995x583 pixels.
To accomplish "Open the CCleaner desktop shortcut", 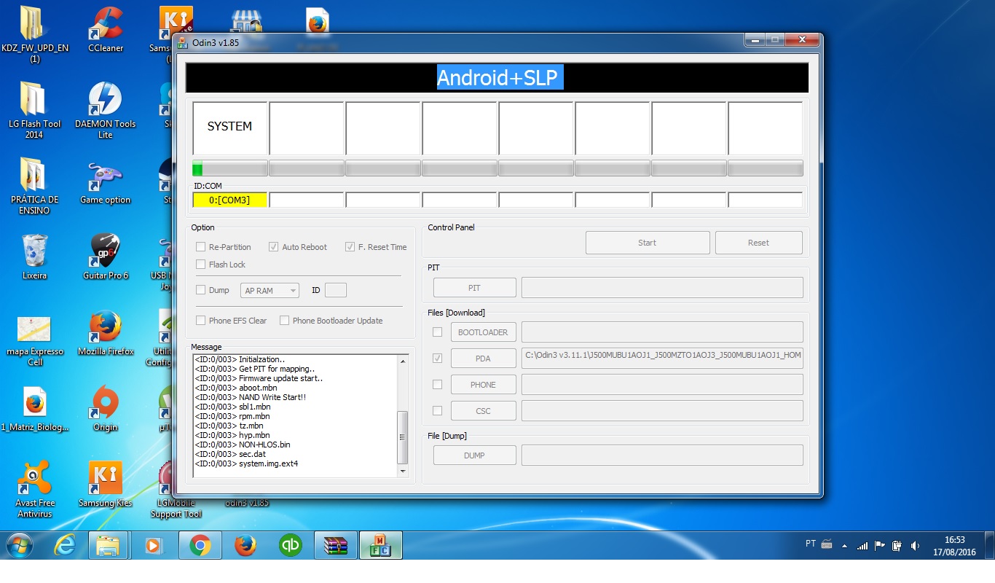I will 106,29.
